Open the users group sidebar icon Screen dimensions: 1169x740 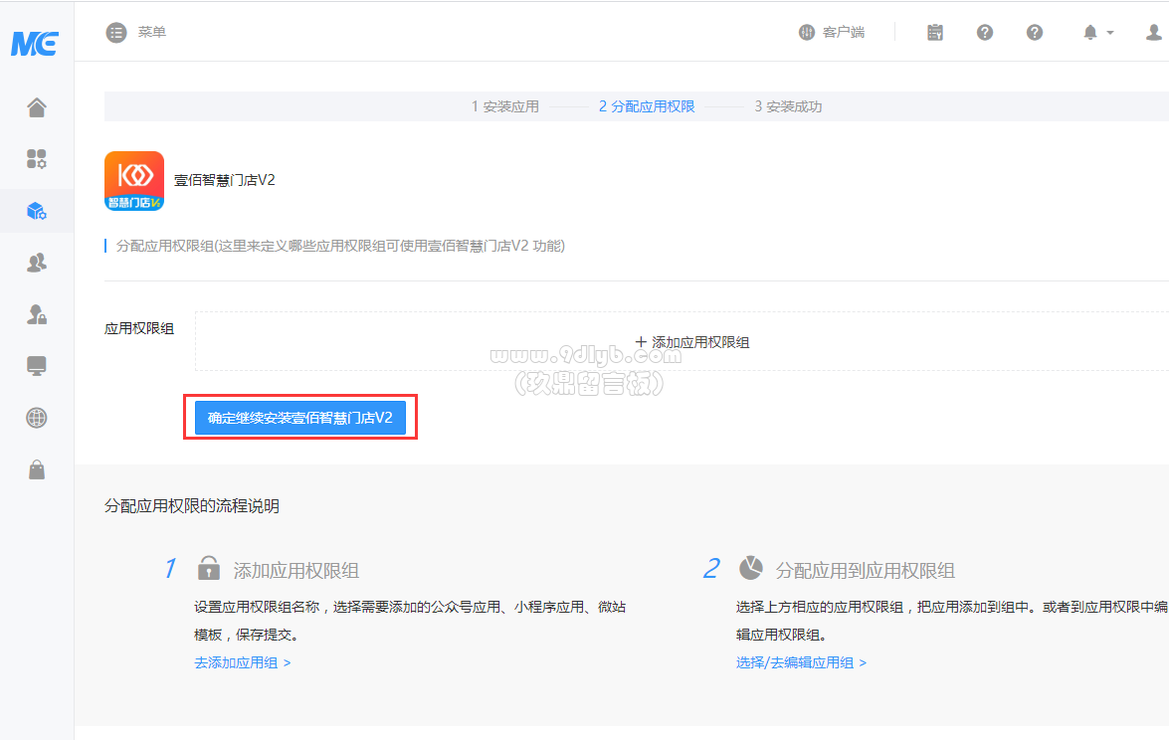tap(37, 263)
